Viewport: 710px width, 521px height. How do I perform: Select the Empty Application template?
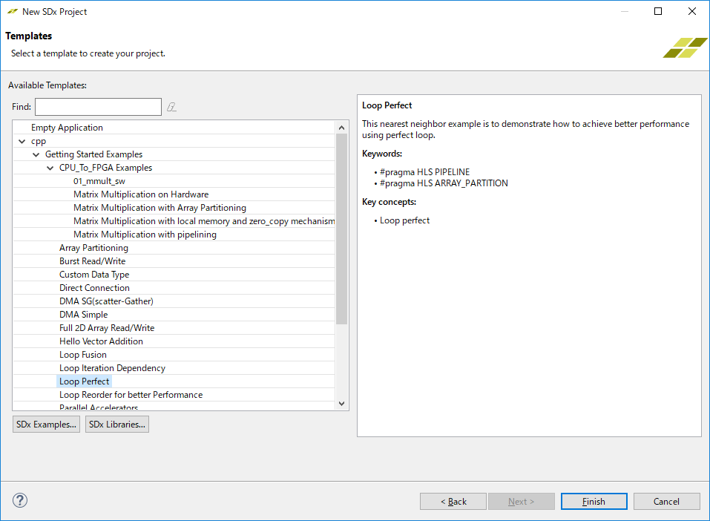[x=67, y=128]
